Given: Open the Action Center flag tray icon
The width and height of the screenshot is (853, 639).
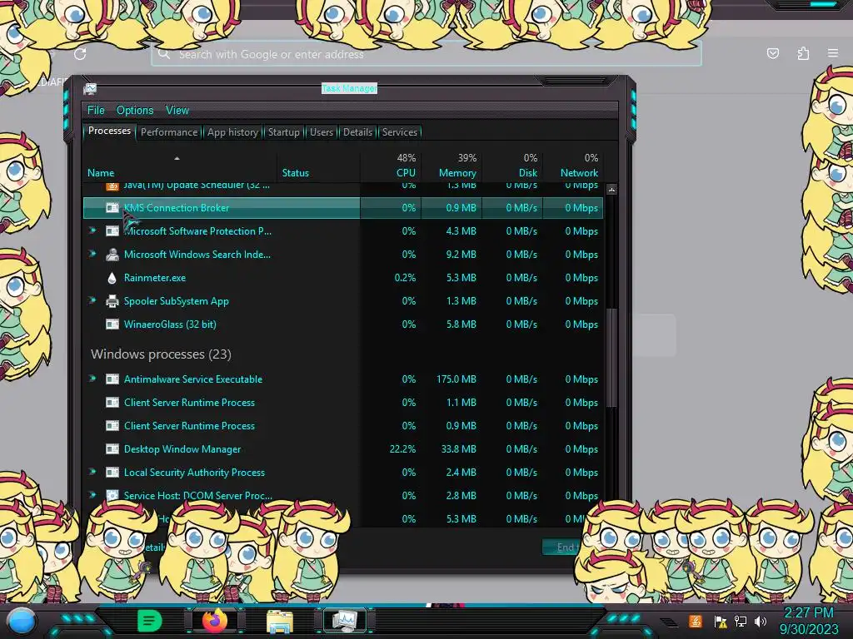Looking at the screenshot, I should (721, 621).
